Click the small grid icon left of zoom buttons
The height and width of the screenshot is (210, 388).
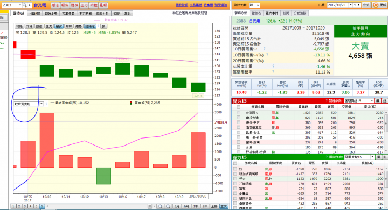click(x=150, y=206)
